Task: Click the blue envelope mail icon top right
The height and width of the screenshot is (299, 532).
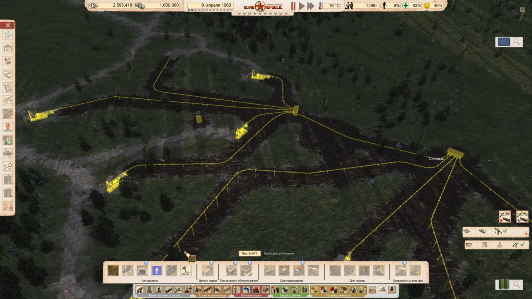Action: tap(504, 42)
